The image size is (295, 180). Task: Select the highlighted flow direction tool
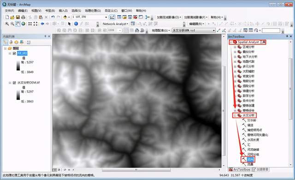250,160
